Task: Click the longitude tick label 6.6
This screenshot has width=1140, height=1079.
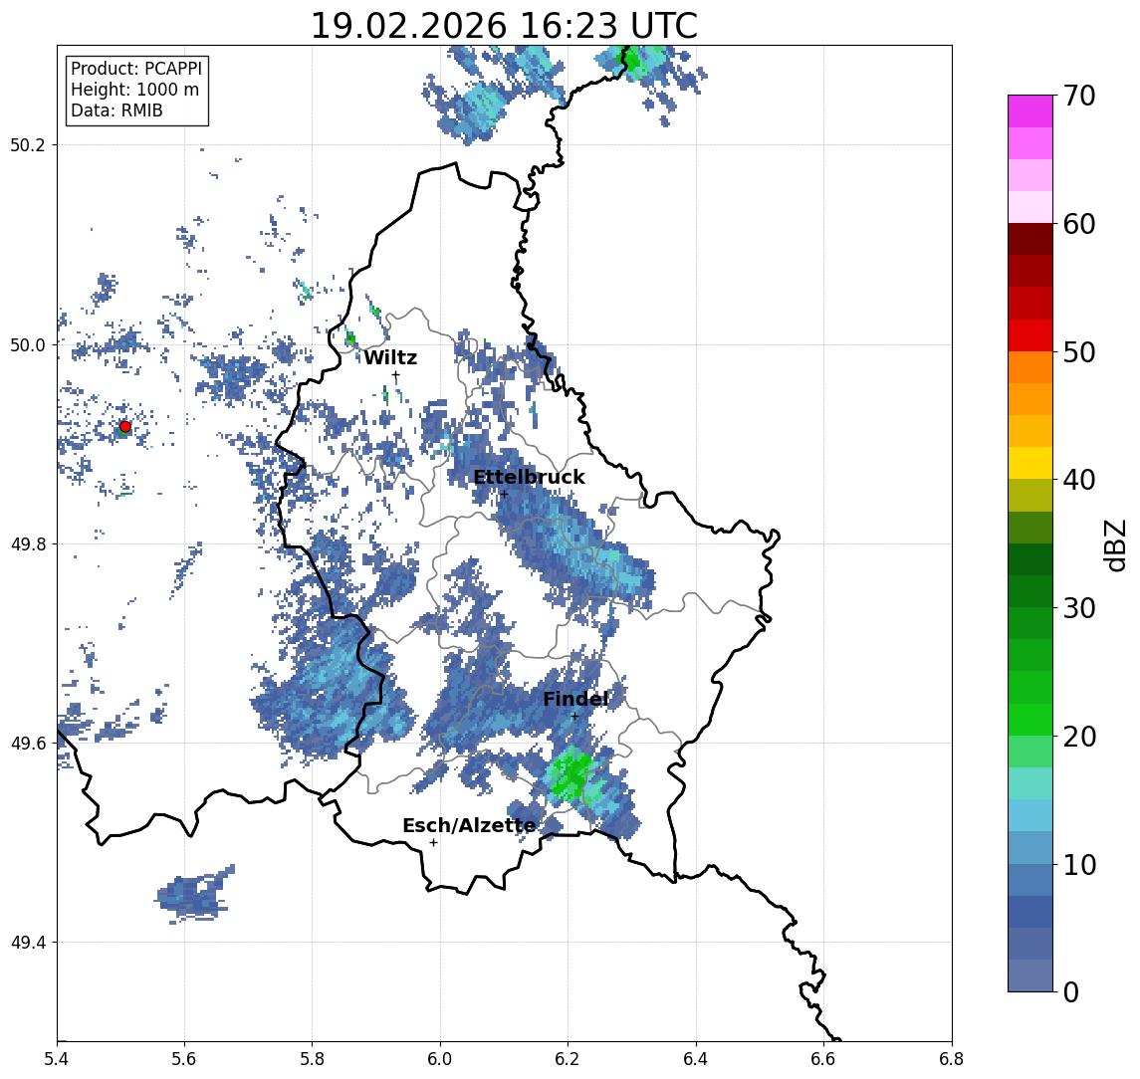Action: point(823,1059)
